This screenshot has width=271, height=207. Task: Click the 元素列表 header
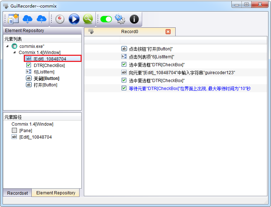tap(42, 39)
